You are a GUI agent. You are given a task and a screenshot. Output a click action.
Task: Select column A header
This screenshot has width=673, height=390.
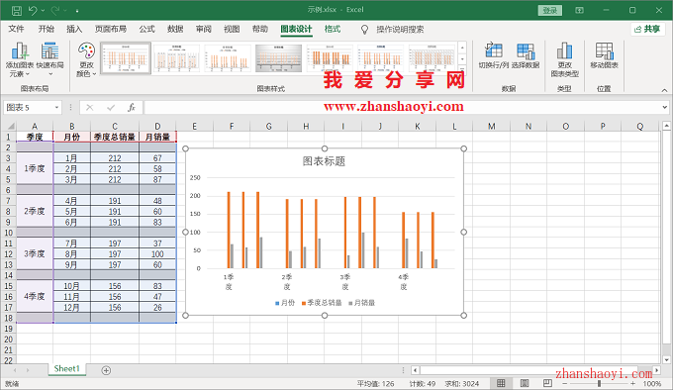(x=35, y=126)
